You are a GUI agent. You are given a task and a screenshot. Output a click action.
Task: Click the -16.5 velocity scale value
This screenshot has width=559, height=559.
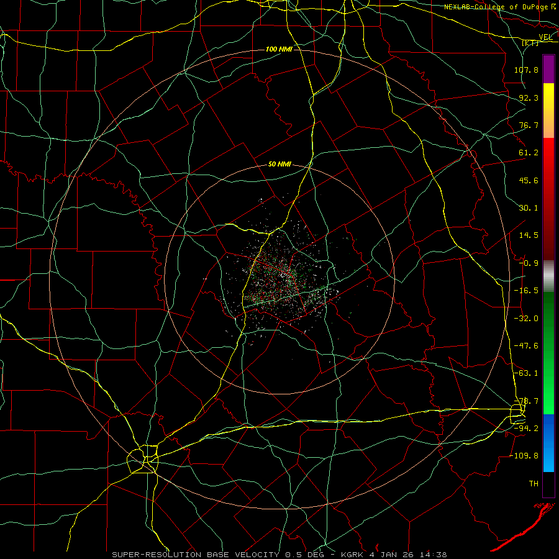tap(526, 291)
